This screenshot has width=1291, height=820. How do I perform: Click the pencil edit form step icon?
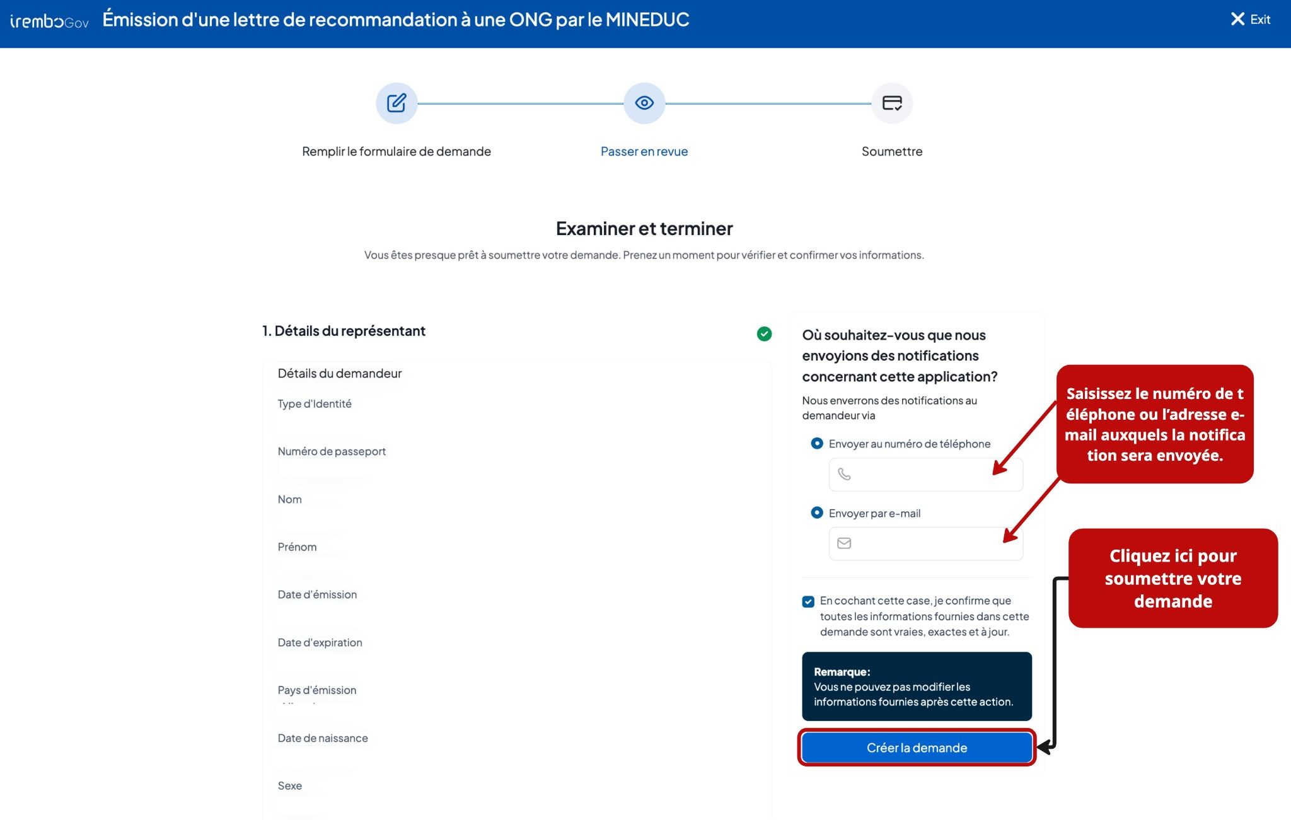[397, 103]
